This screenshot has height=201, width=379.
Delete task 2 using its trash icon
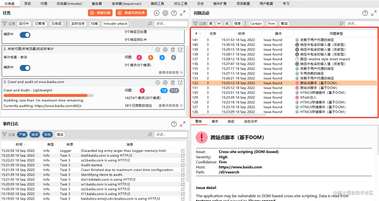click(x=173, y=49)
